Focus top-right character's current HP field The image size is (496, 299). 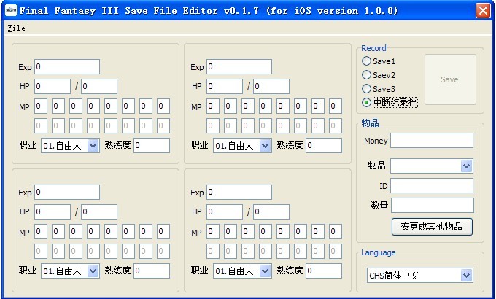pyautogui.click(x=225, y=86)
